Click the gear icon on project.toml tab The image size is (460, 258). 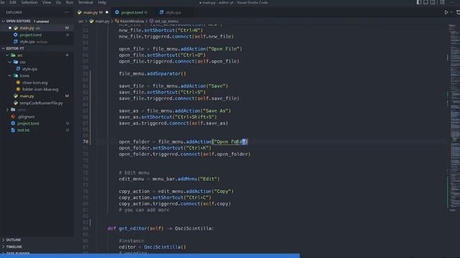click(x=117, y=12)
